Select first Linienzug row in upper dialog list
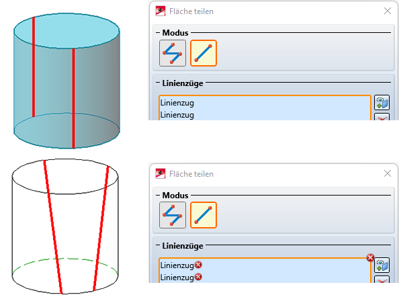Viewport: 399px width, 297px height. click(x=265, y=103)
